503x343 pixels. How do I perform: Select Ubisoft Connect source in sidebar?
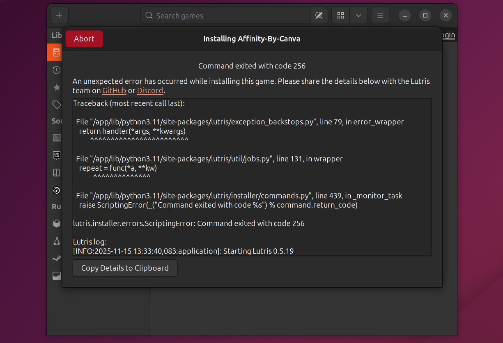pyautogui.click(x=57, y=190)
